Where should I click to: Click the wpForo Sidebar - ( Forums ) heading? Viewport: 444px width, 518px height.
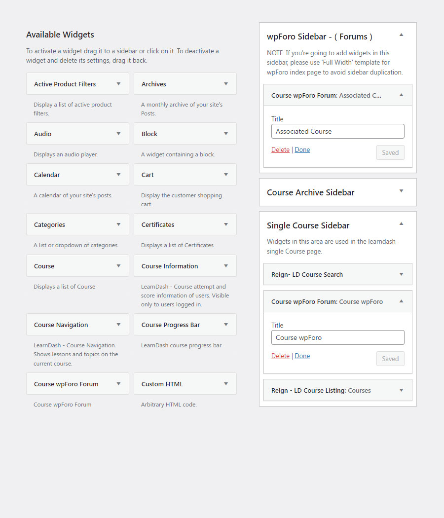[x=320, y=37]
